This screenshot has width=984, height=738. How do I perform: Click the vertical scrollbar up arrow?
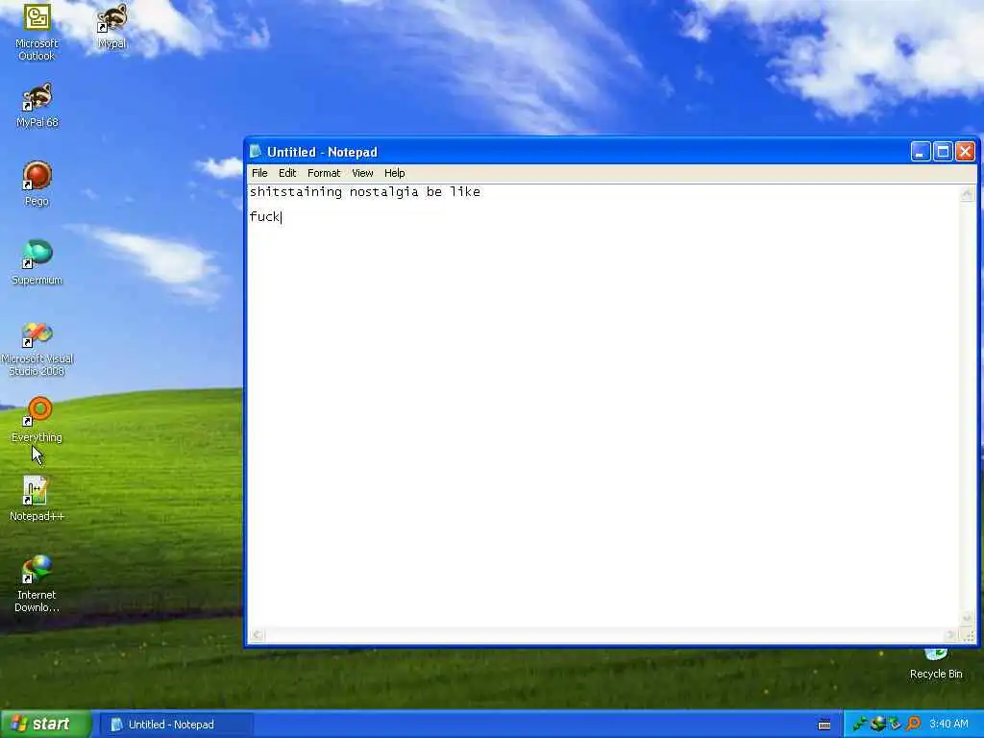pos(967,193)
